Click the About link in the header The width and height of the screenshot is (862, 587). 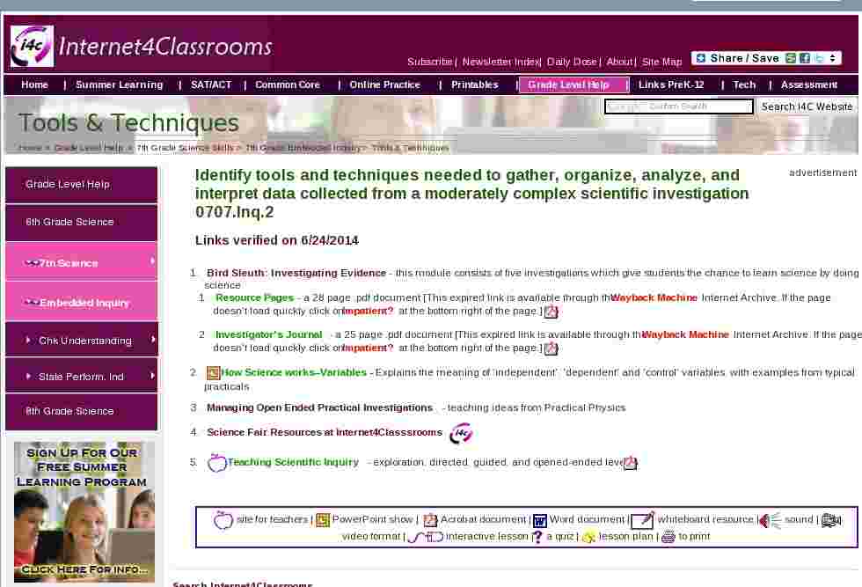pos(619,62)
